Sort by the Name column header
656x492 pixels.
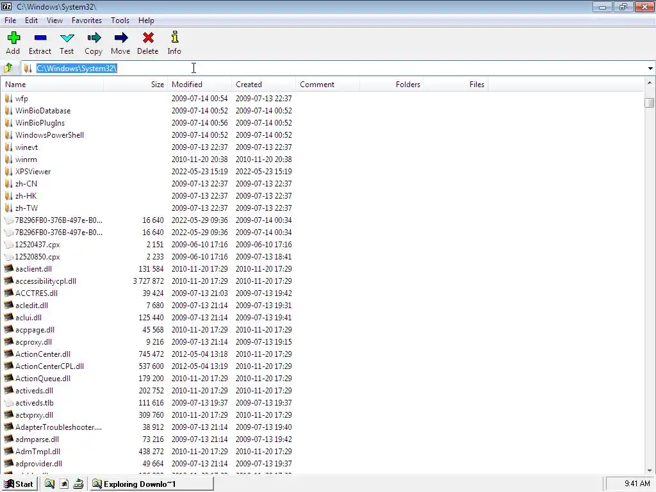pos(53,84)
